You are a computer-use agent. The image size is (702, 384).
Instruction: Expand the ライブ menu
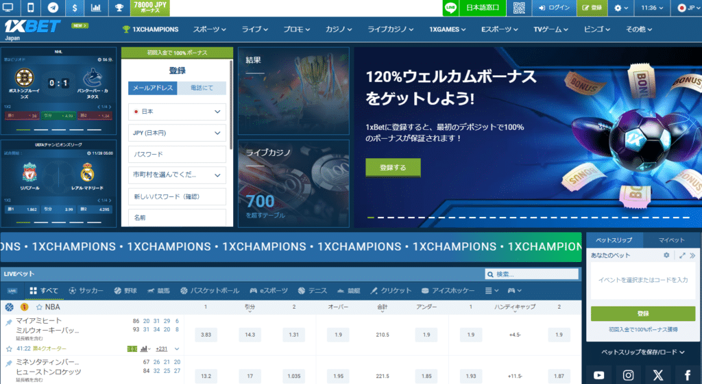pyautogui.click(x=255, y=29)
